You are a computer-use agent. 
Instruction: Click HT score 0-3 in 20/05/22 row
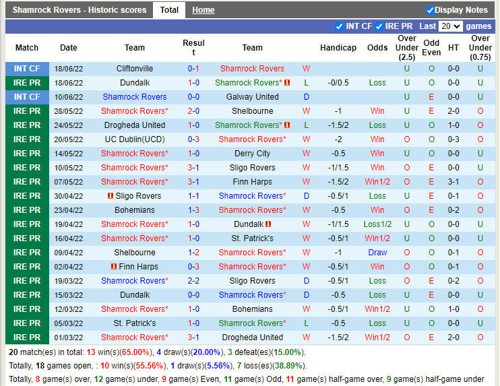[453, 139]
